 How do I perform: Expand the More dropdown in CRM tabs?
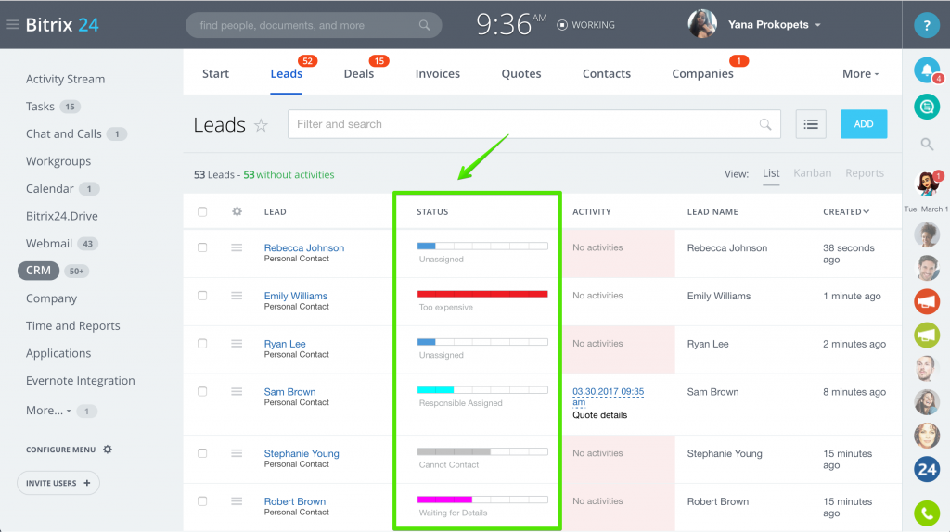point(860,74)
